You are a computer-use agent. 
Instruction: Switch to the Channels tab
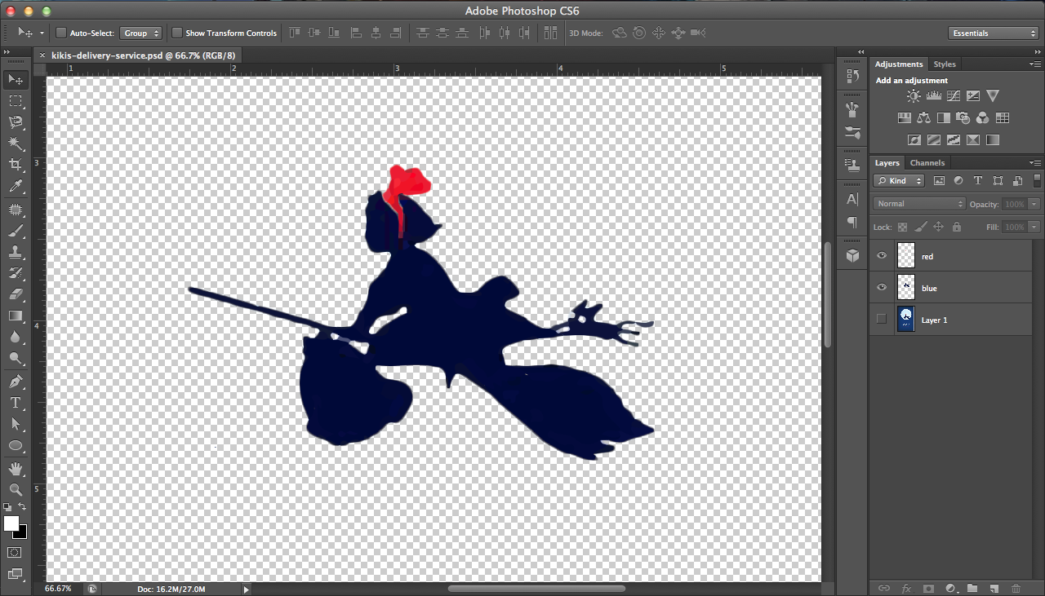pos(927,163)
